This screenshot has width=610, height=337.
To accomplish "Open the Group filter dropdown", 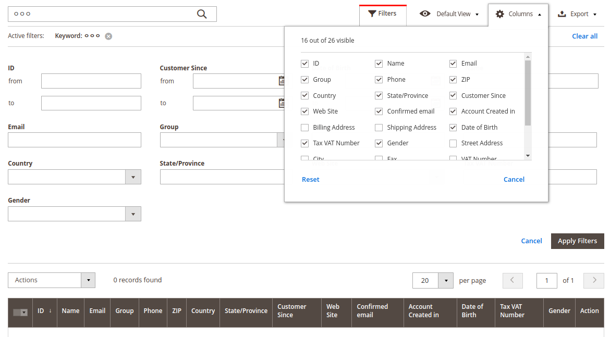I will 281,140.
